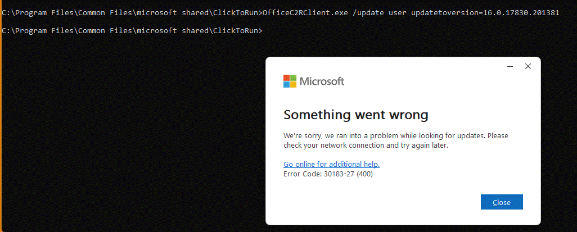Click the blue Close button
This screenshot has height=232, width=577.
(502, 202)
